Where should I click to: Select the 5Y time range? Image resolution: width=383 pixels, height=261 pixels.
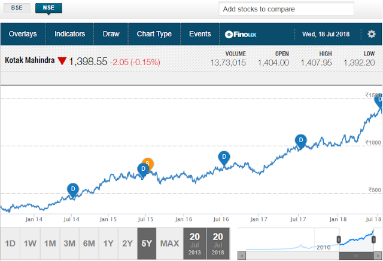pos(147,244)
